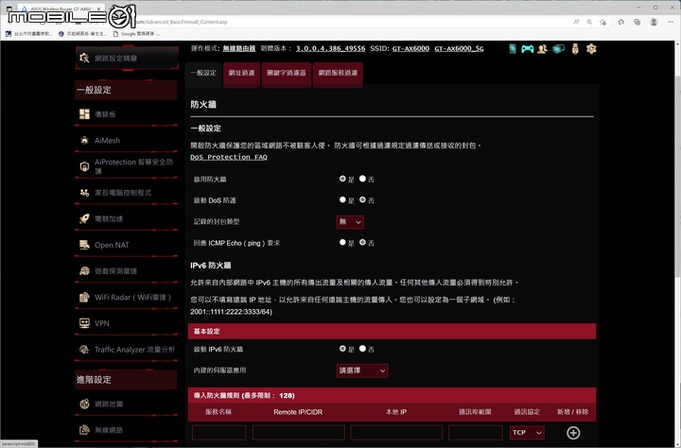Click browser read aloud icon
Screen dimensions: 681x448
[576, 22]
